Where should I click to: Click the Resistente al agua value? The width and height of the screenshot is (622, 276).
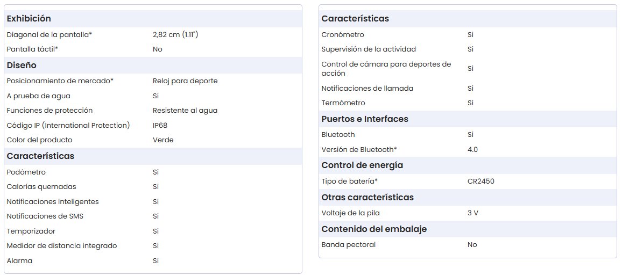click(x=185, y=111)
